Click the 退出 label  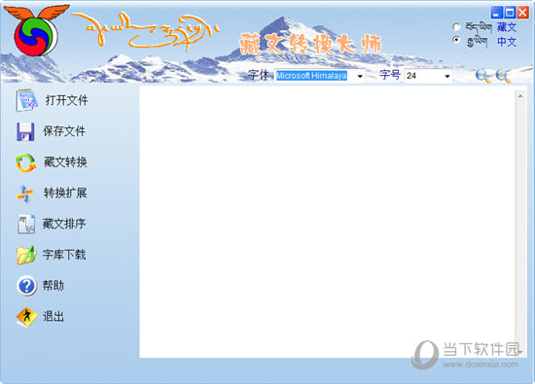(53, 317)
